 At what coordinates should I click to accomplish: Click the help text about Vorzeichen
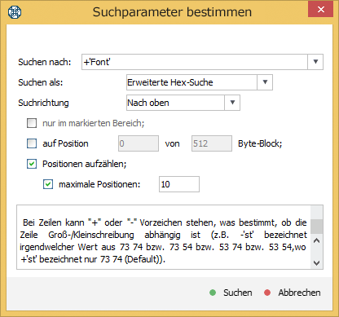pos(163,240)
